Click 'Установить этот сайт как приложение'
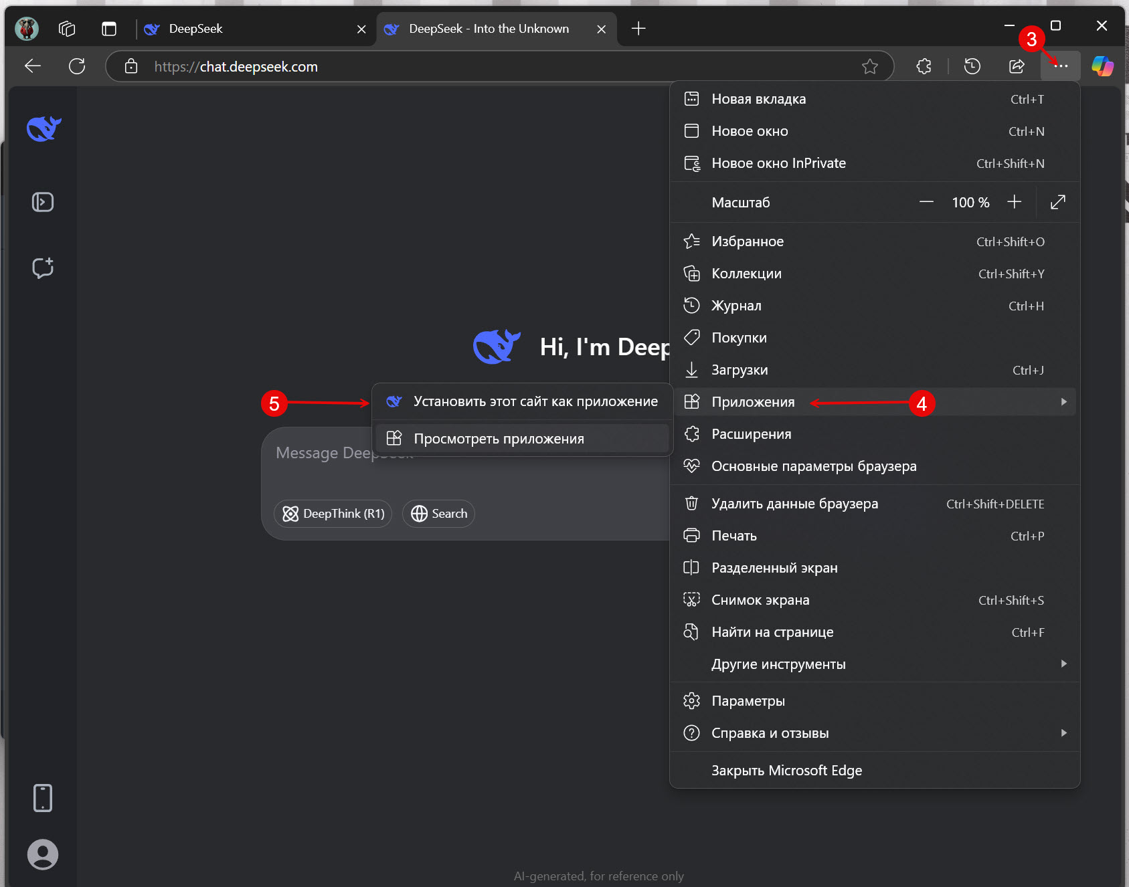This screenshot has width=1129, height=887. point(523,401)
